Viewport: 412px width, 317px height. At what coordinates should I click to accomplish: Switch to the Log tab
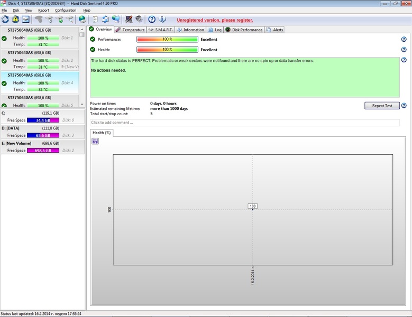tap(215, 30)
